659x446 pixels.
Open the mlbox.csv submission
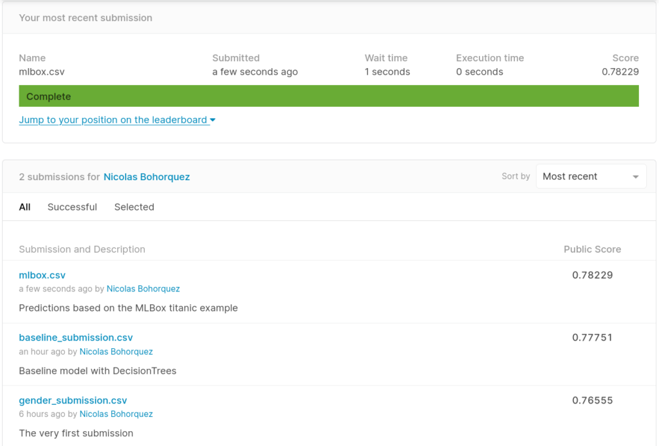point(42,275)
